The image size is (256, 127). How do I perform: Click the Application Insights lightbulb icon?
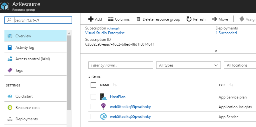point(104,107)
